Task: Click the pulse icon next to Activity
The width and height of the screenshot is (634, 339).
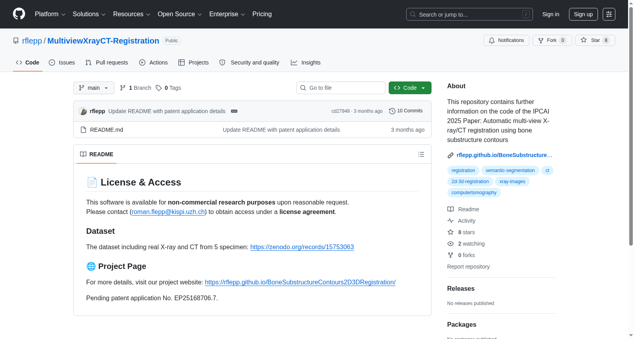Action: click(451, 221)
